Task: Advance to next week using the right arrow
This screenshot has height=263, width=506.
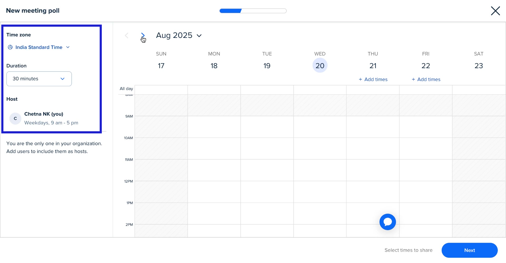Action: pyautogui.click(x=143, y=36)
